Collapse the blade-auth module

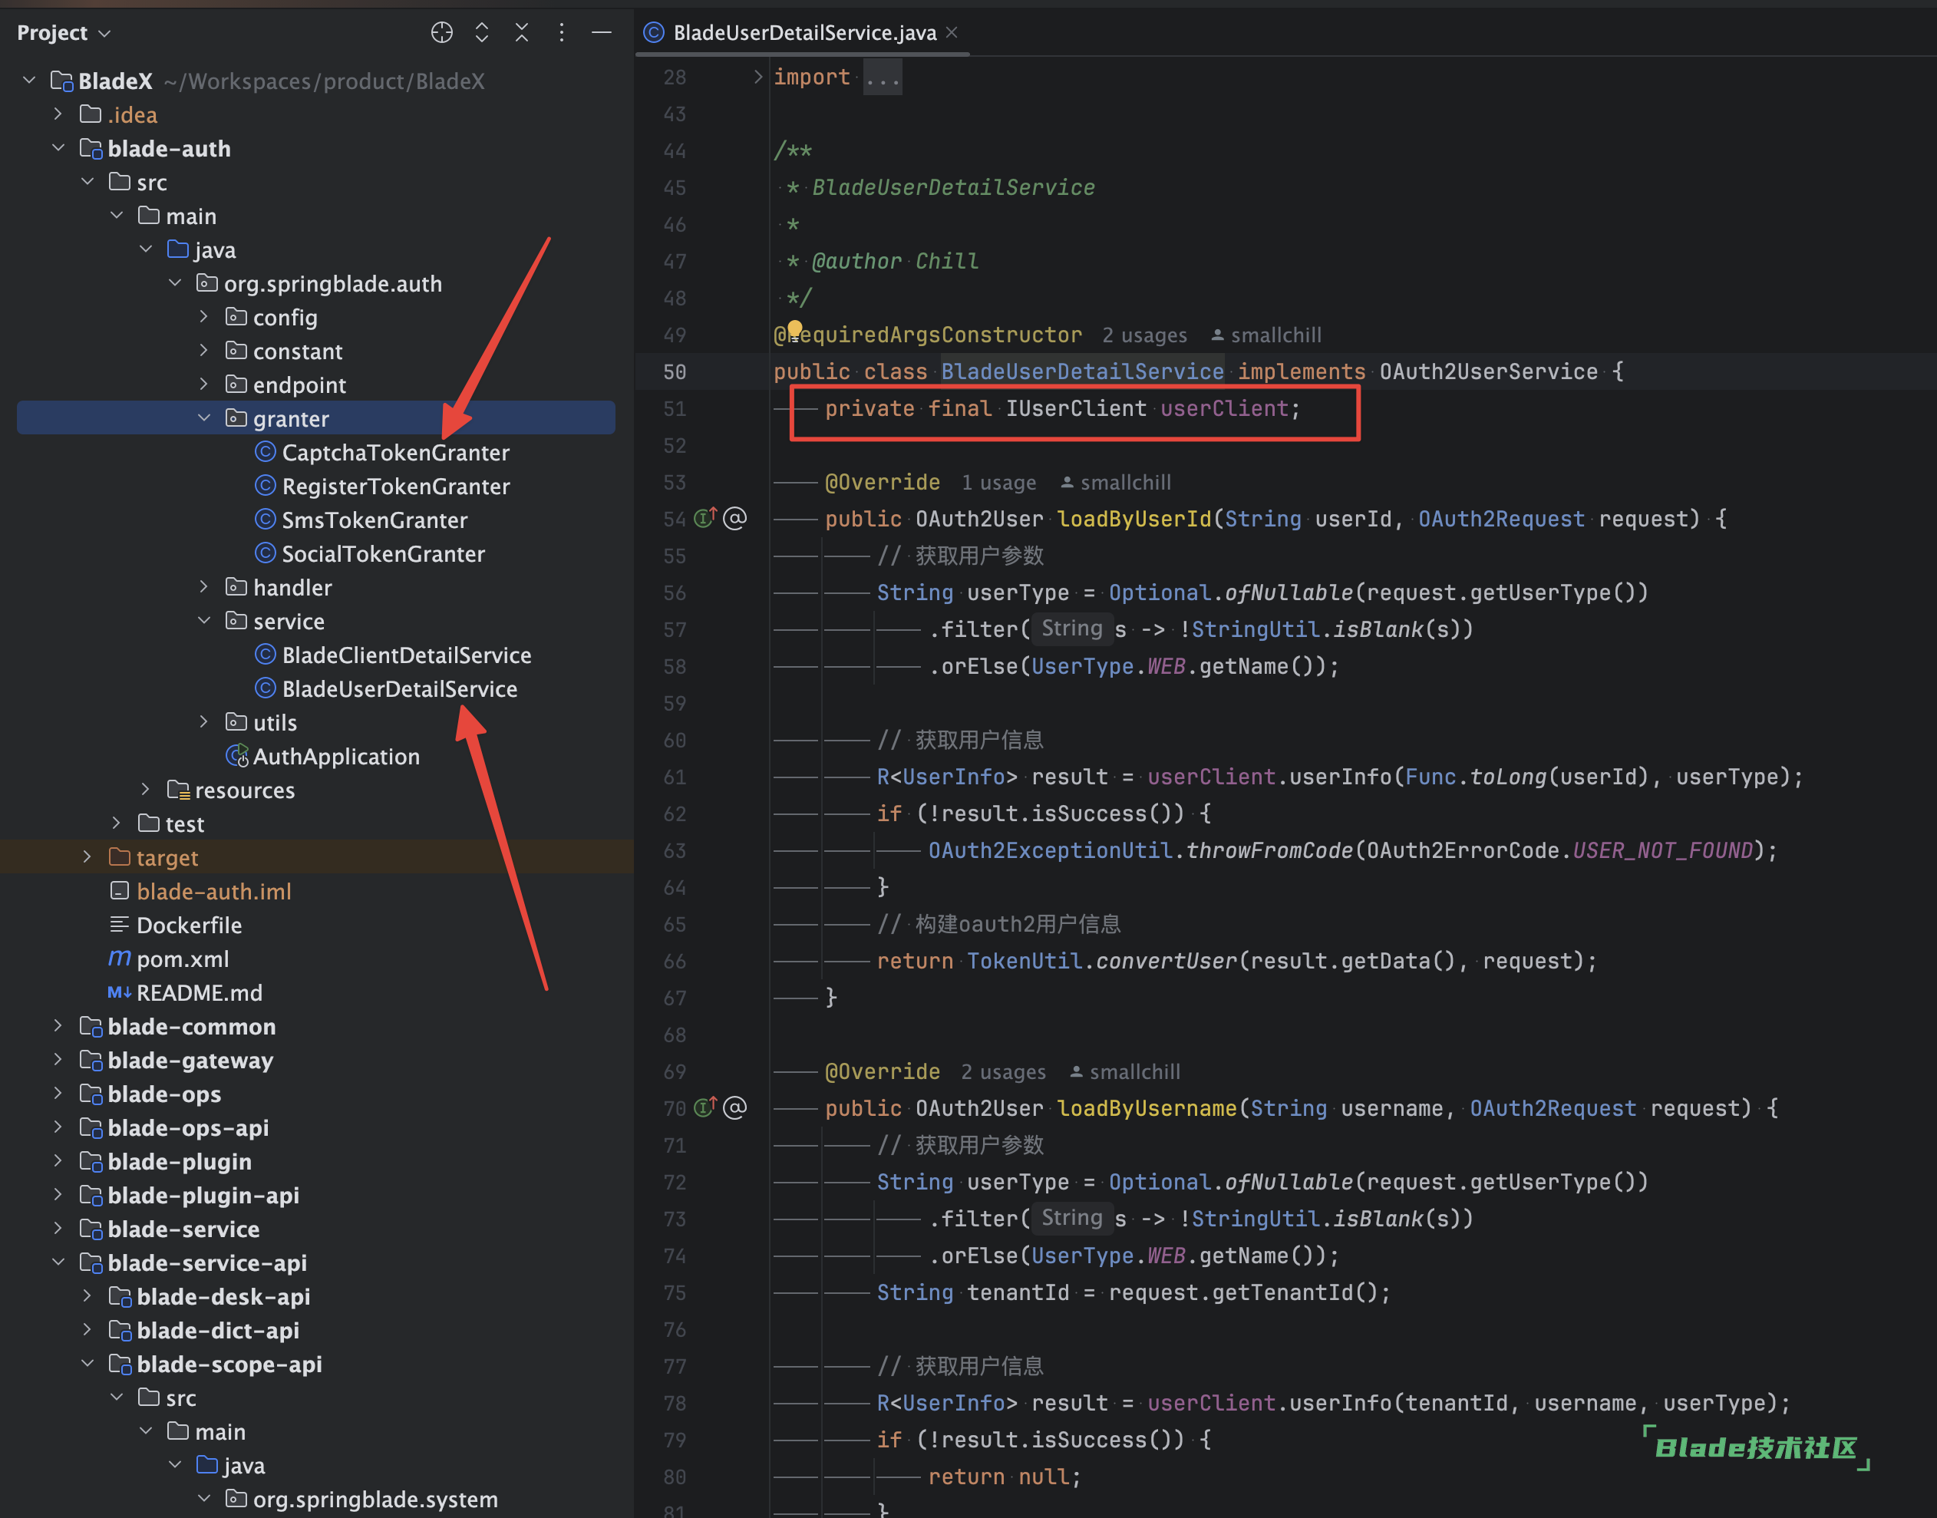coord(58,148)
